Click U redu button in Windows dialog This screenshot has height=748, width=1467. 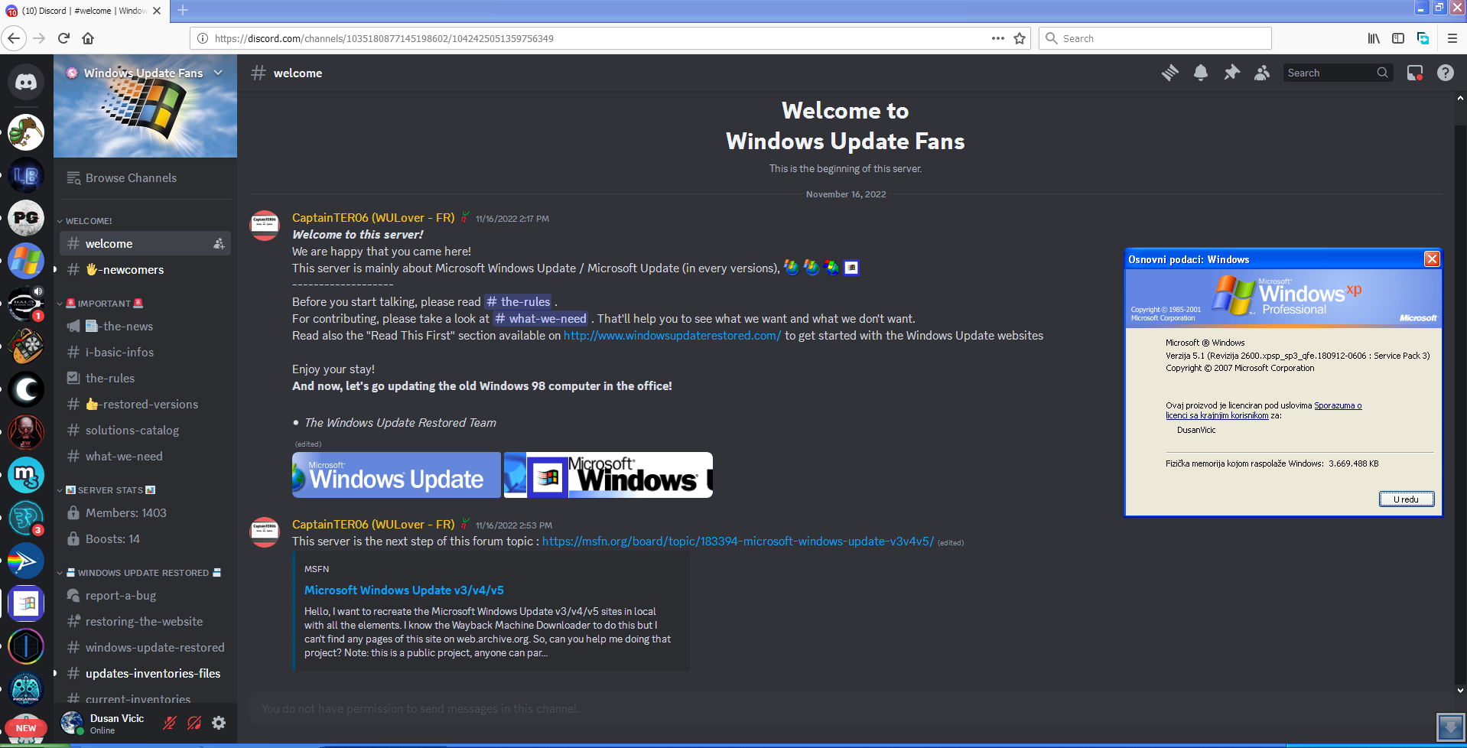coord(1406,499)
